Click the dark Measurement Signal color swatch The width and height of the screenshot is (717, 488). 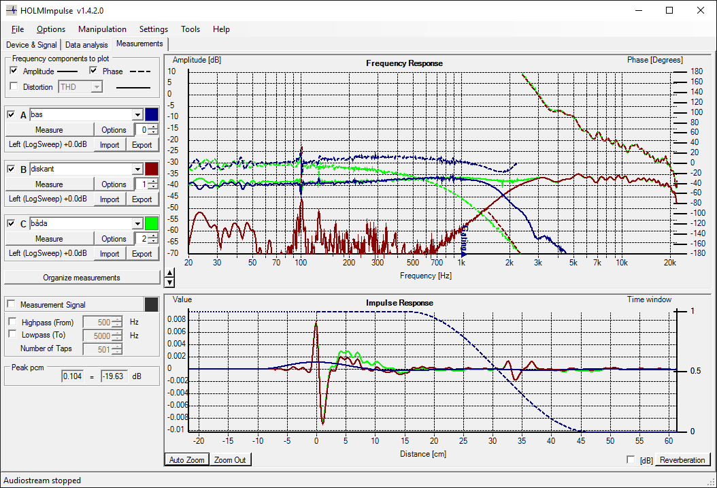[x=152, y=304]
